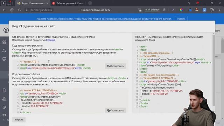Close the Яндекс Рекламная сеть tab
Image resolution: width=224 pixels, height=126 pixels.
pyautogui.click(x=48, y=3)
